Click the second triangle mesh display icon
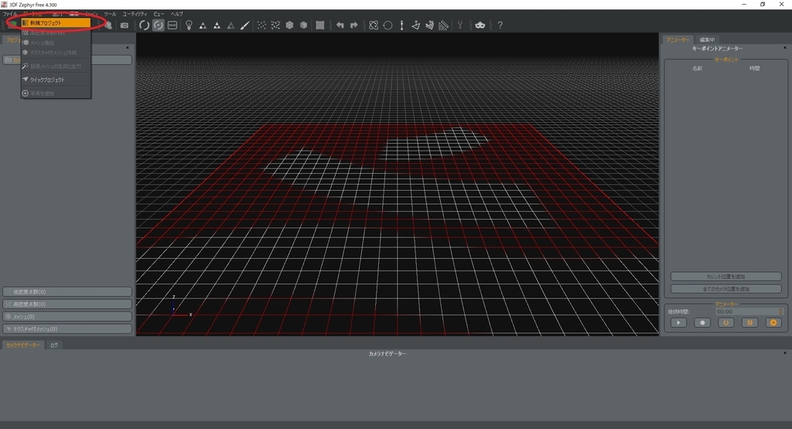The height and width of the screenshot is (429, 792). click(x=217, y=26)
